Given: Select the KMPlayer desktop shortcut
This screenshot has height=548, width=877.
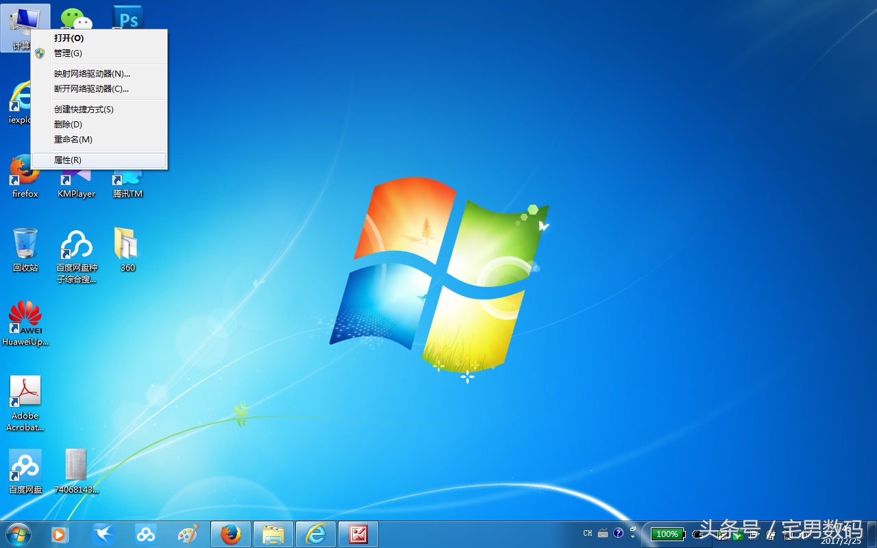Looking at the screenshot, I should point(77,177).
